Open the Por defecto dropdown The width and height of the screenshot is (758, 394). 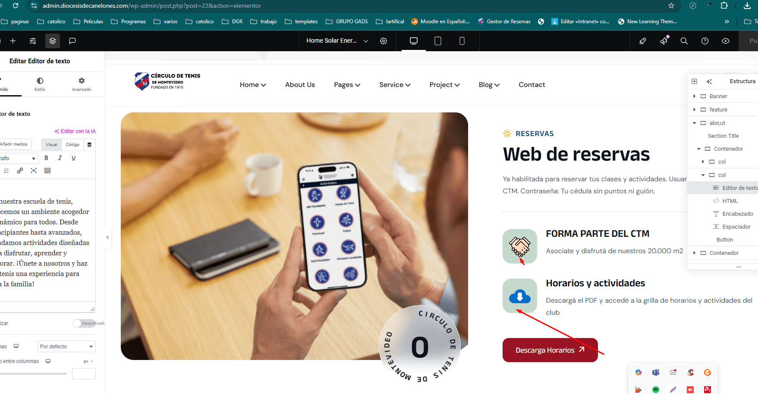coord(66,347)
